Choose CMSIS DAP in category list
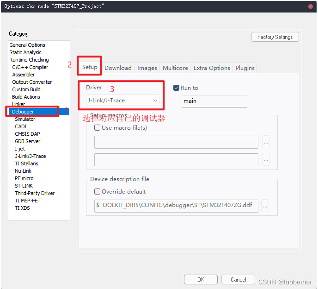 coord(27,134)
